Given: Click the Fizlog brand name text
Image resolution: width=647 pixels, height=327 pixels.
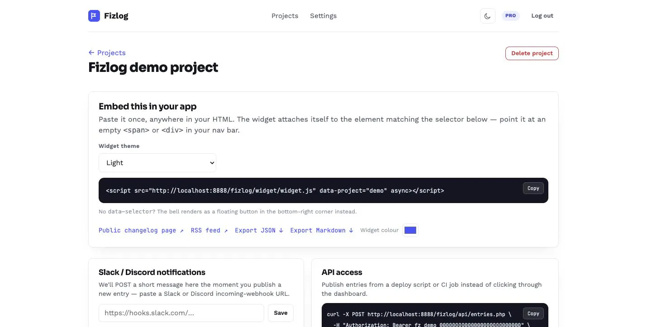Looking at the screenshot, I should [116, 16].
